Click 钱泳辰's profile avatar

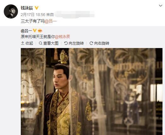pos(11,11)
